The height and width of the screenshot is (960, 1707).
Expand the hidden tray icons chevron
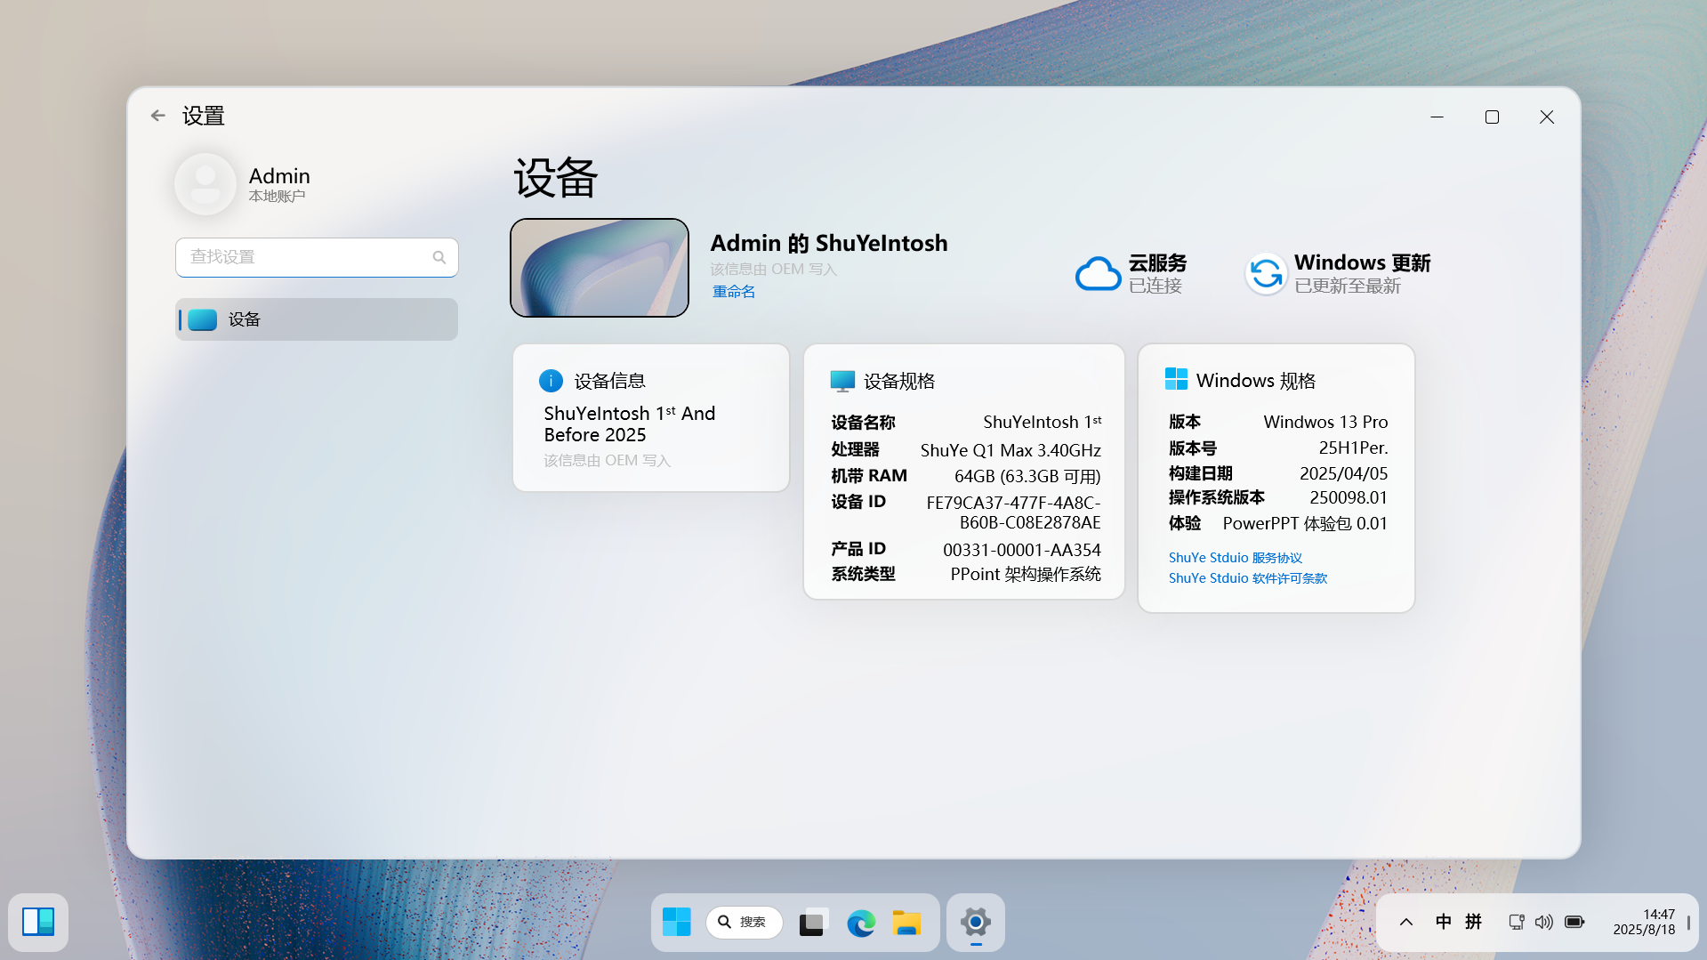pyautogui.click(x=1406, y=922)
